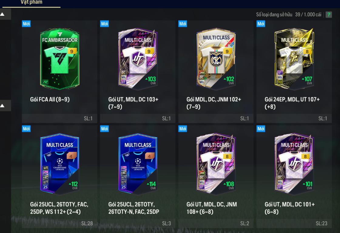The width and height of the screenshot is (340, 233).
Task: Click the owned count 39 / 1.000 cái
Action: (308, 15)
